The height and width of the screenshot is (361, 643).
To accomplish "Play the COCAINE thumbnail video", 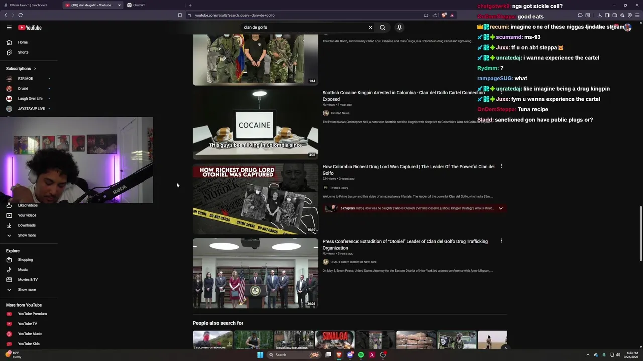I will [x=256, y=124].
